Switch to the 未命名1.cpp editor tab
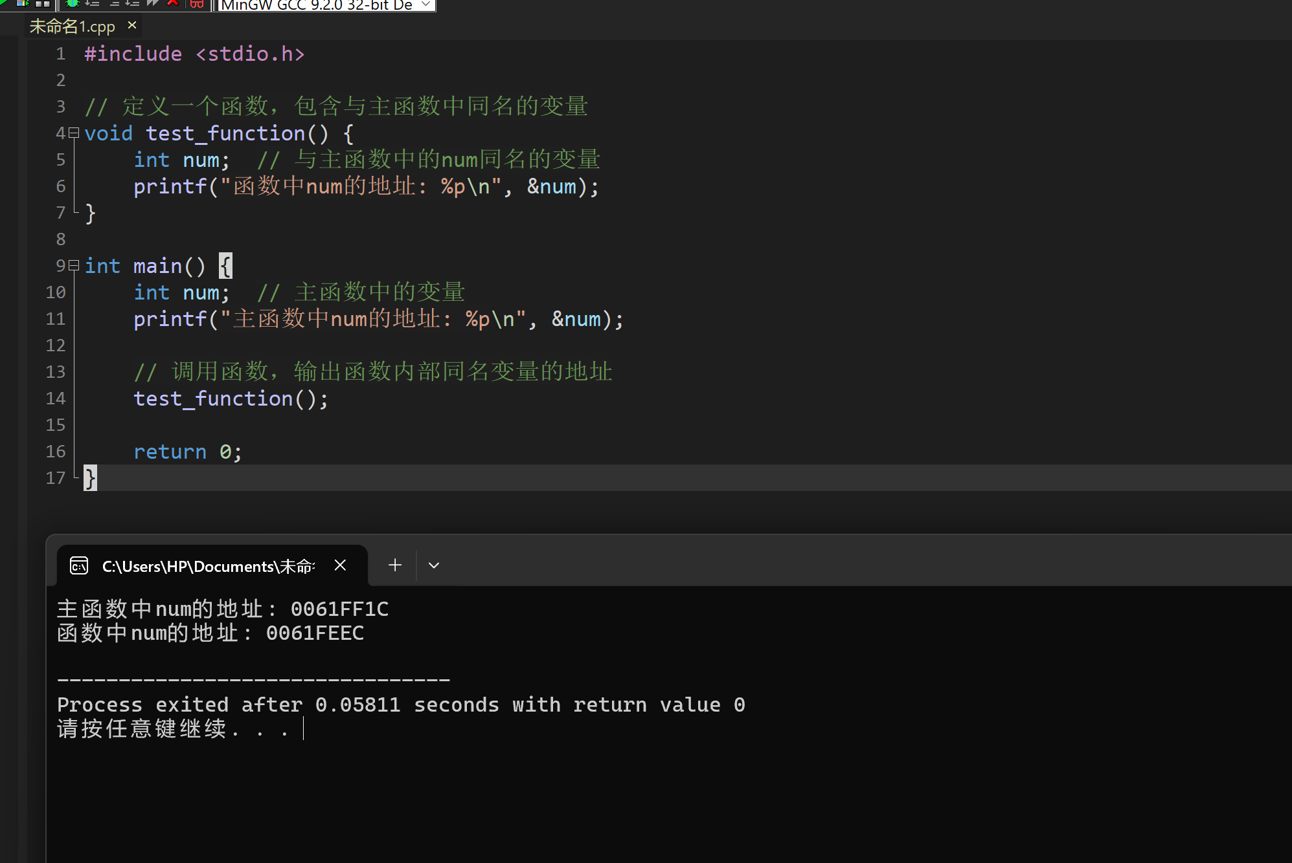Viewport: 1292px width, 863px height. (73, 27)
